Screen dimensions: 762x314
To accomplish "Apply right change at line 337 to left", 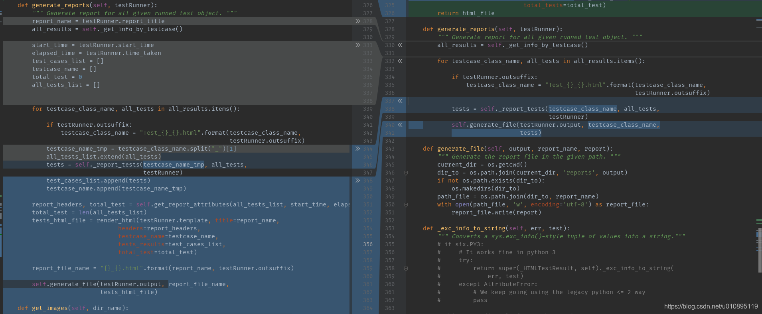I will pyautogui.click(x=400, y=101).
